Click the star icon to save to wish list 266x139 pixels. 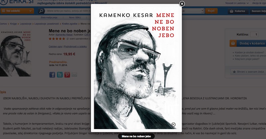[x=234, y=72]
